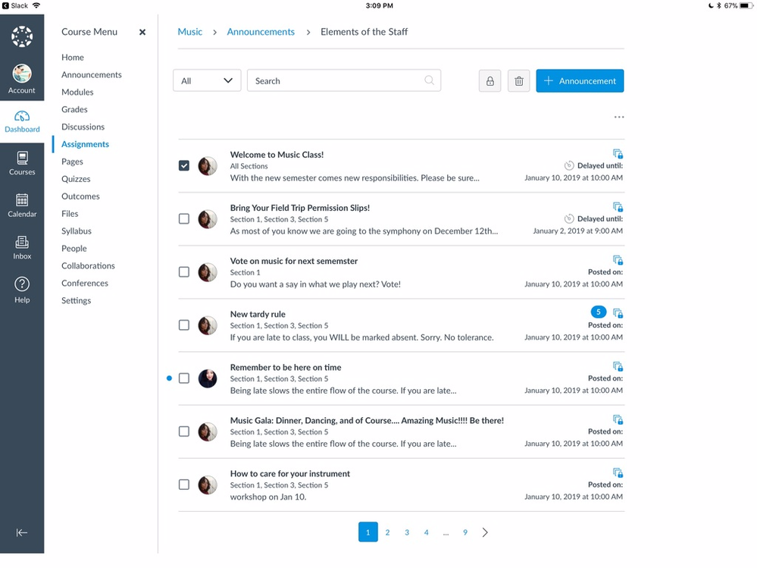
Task: Open the All filter dropdown
Action: tap(207, 80)
